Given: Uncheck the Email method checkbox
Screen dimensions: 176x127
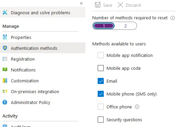Looking at the screenshot, I should 101,81.
